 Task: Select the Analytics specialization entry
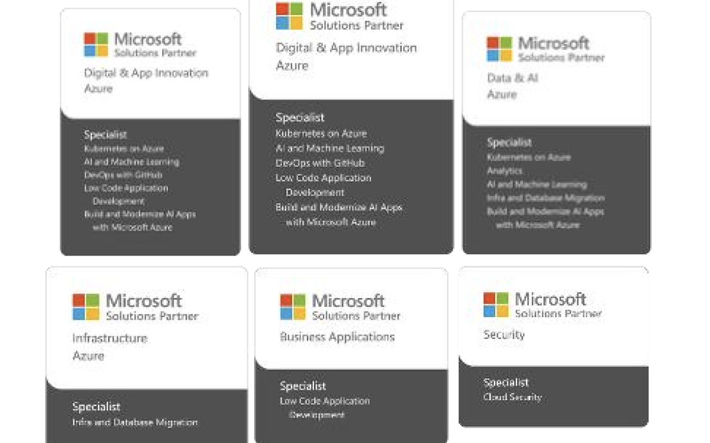tap(504, 171)
